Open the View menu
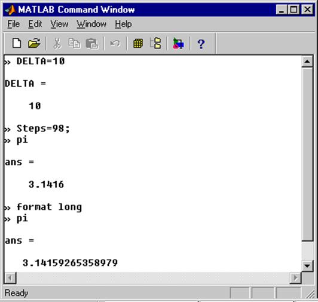 (59, 24)
